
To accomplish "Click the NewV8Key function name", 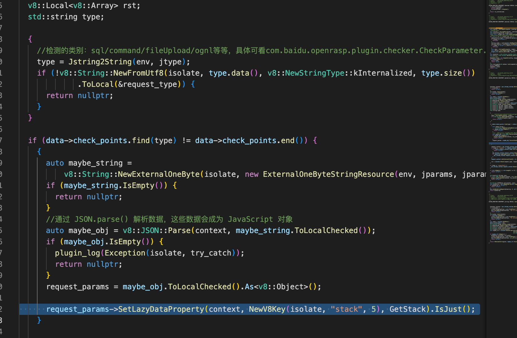I will [267, 309].
